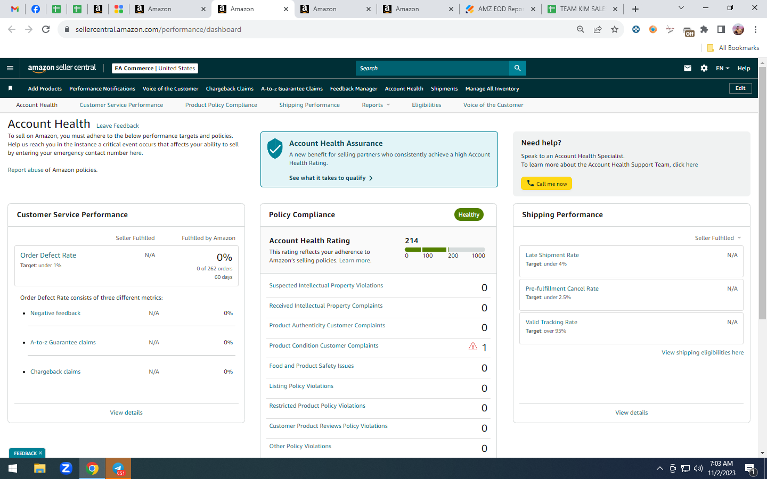Open Performance Notifications in navigation bar
Screen dimensions: 767x479
click(102, 88)
